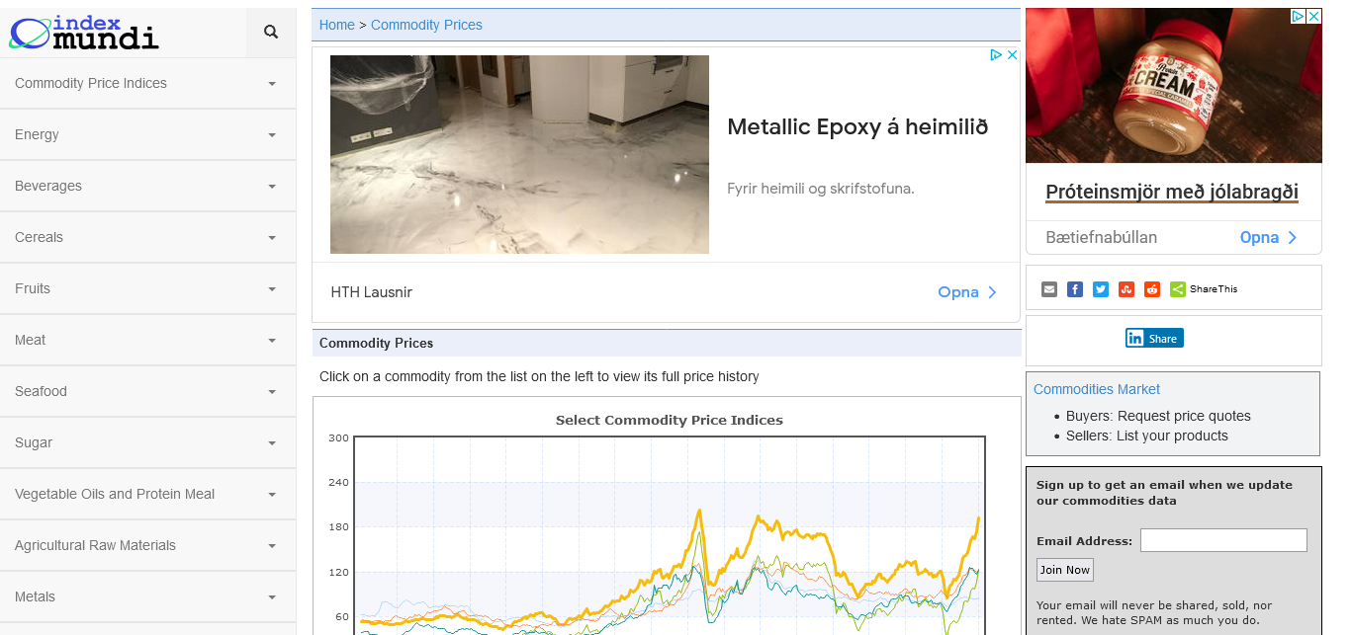
Task: Click the LinkedIn Share button
Action: [1154, 339]
